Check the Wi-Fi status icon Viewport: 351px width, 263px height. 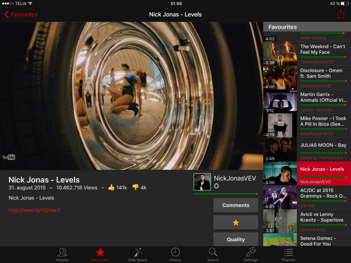[x=30, y=4]
